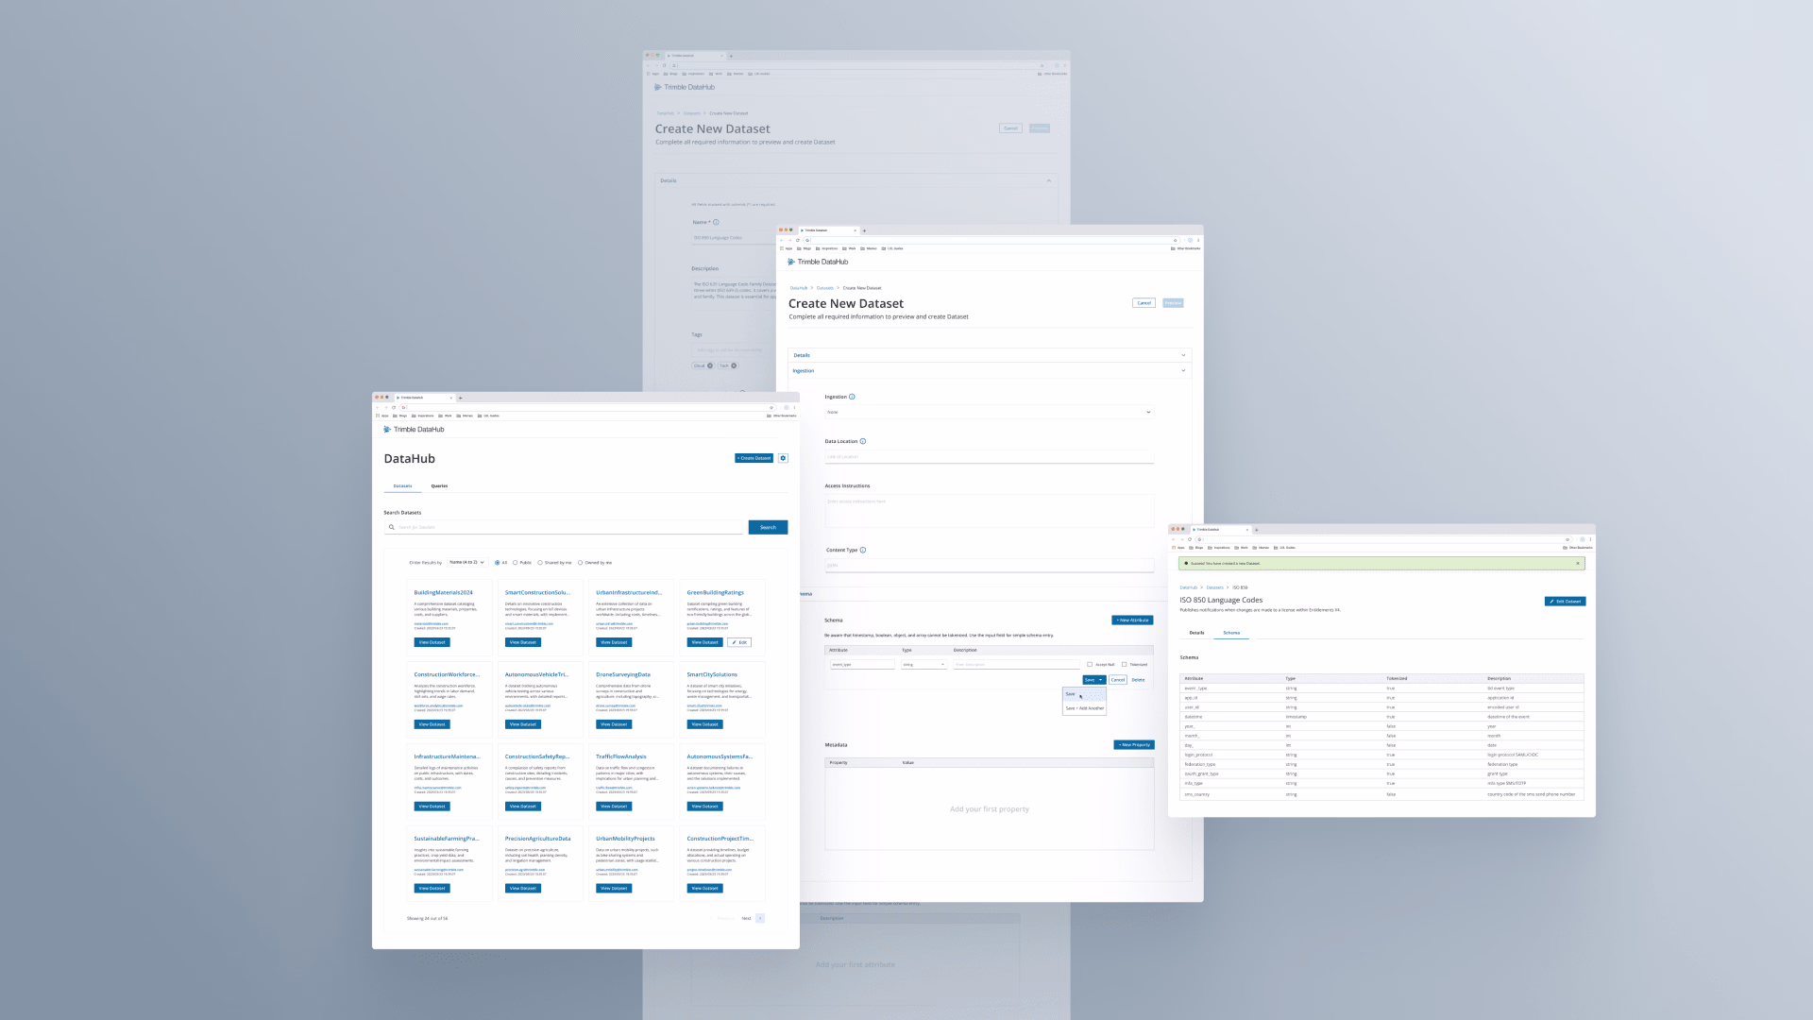1813x1020 pixels.
Task: Open the Order Results by dropdown
Action: (x=466, y=563)
